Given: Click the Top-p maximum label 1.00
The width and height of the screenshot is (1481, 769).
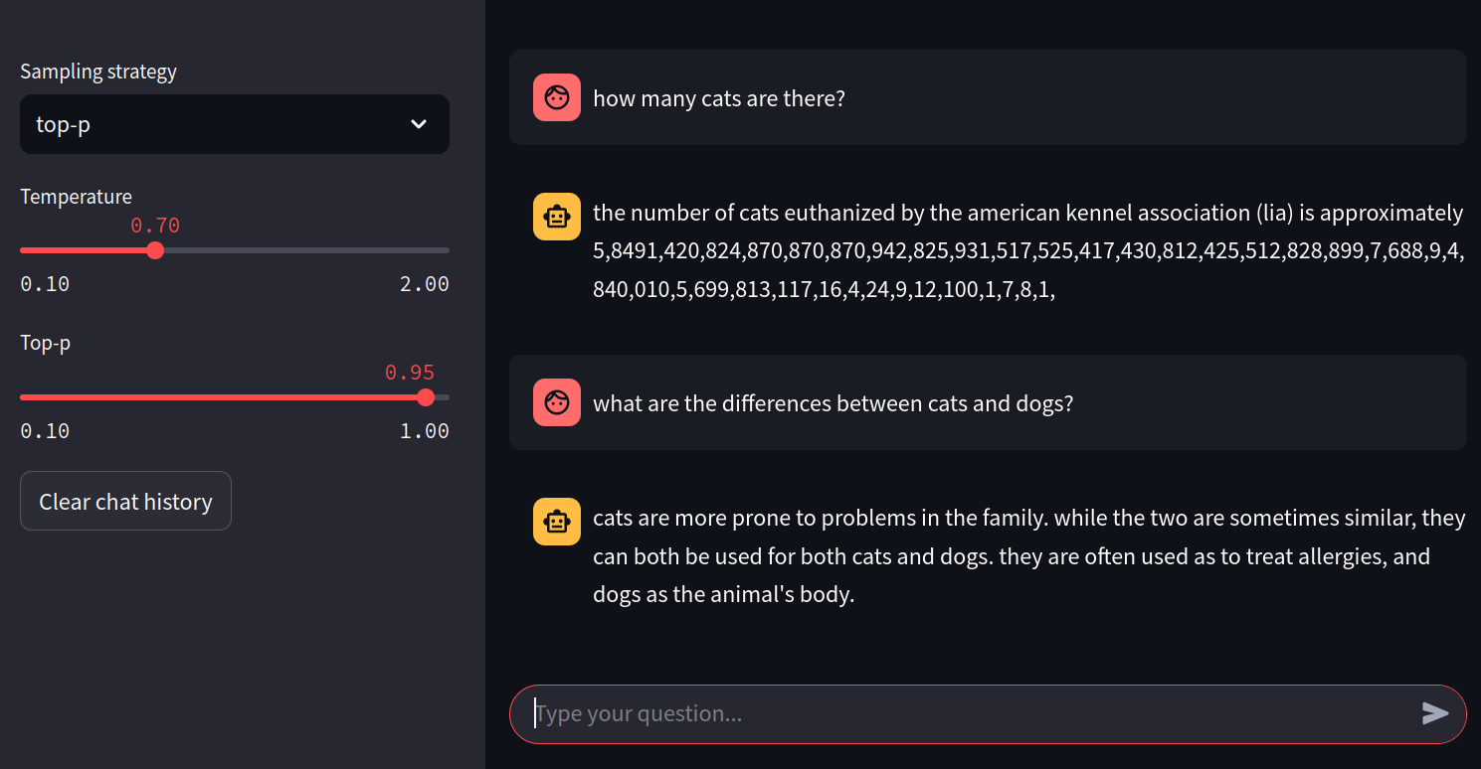Looking at the screenshot, I should tap(426, 430).
